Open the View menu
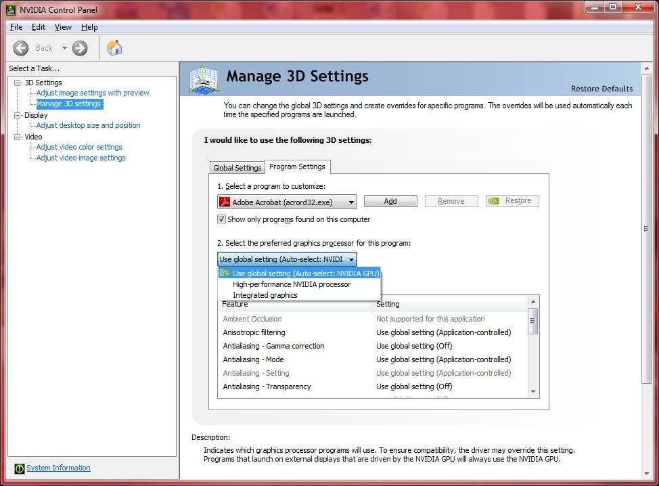This screenshot has height=486, width=659. click(x=63, y=27)
